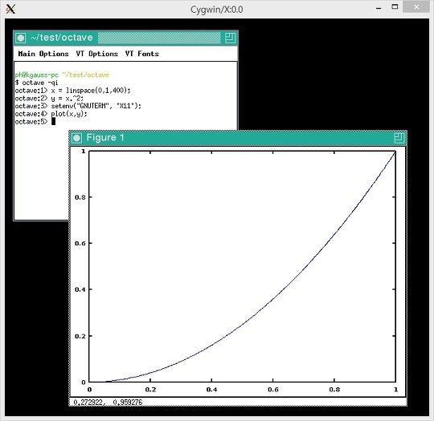
Task: Click the ~/test/octave title bar text
Action: coord(62,38)
